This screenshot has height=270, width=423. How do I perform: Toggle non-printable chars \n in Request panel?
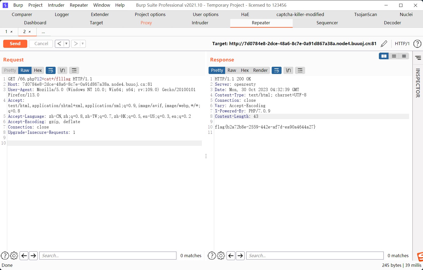point(62,70)
